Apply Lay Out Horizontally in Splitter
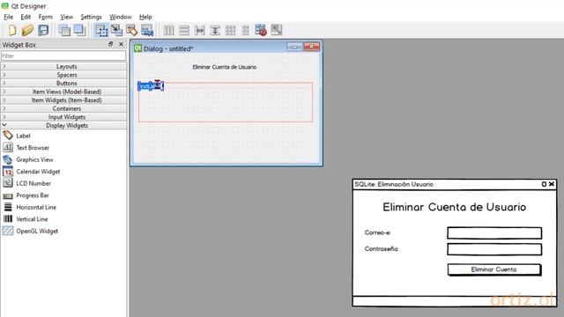Screen dimensions: 564x317 [x=199, y=30]
